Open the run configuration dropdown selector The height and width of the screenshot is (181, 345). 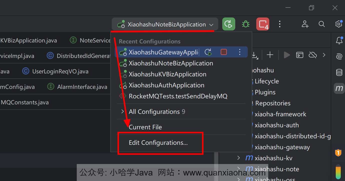pyautogui.click(x=165, y=24)
